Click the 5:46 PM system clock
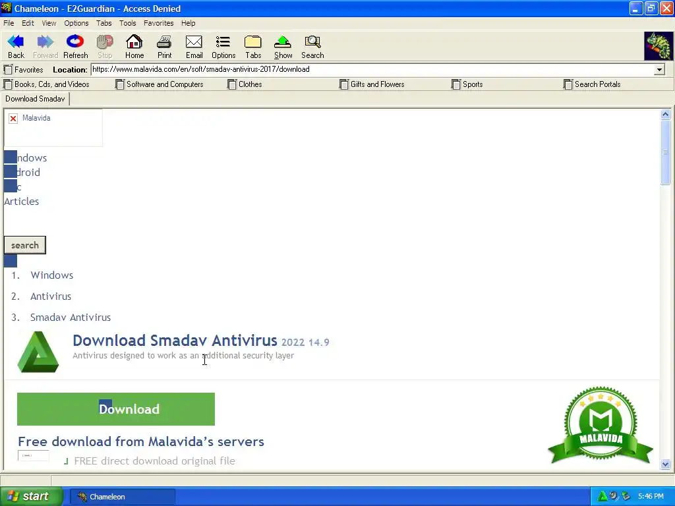The image size is (675, 506). 651,497
